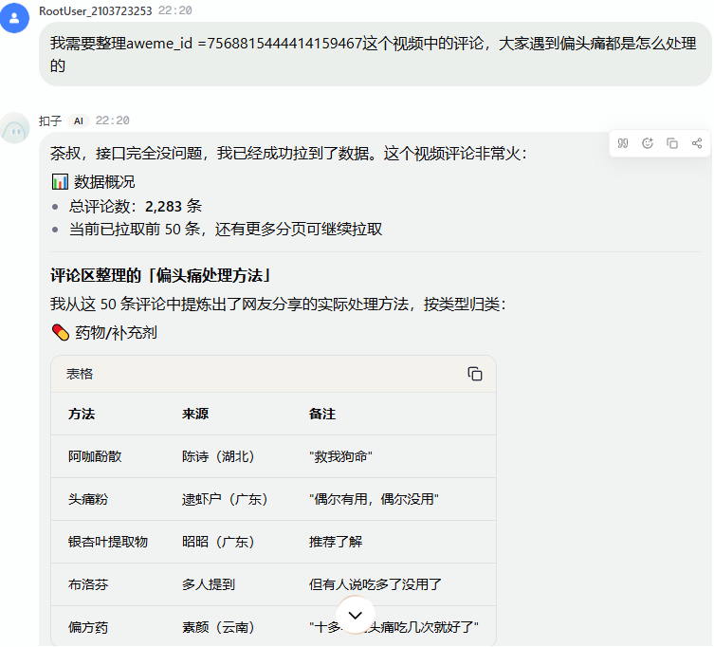The image size is (714, 647).
Task: Jump to bottom using down-chevron button
Action: click(356, 615)
